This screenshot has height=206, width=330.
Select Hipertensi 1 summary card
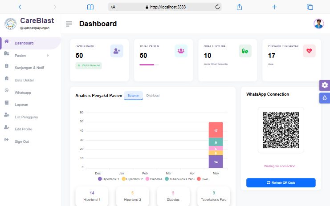(92, 196)
